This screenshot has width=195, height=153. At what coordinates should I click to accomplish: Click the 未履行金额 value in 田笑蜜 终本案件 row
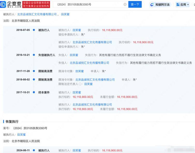(127, 97)
